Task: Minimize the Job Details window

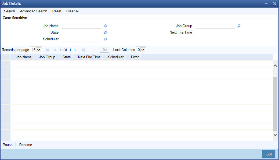Action: 266,4
